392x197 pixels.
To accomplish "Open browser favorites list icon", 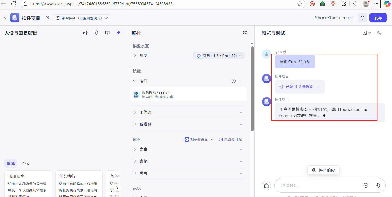I will (x=355, y=4).
